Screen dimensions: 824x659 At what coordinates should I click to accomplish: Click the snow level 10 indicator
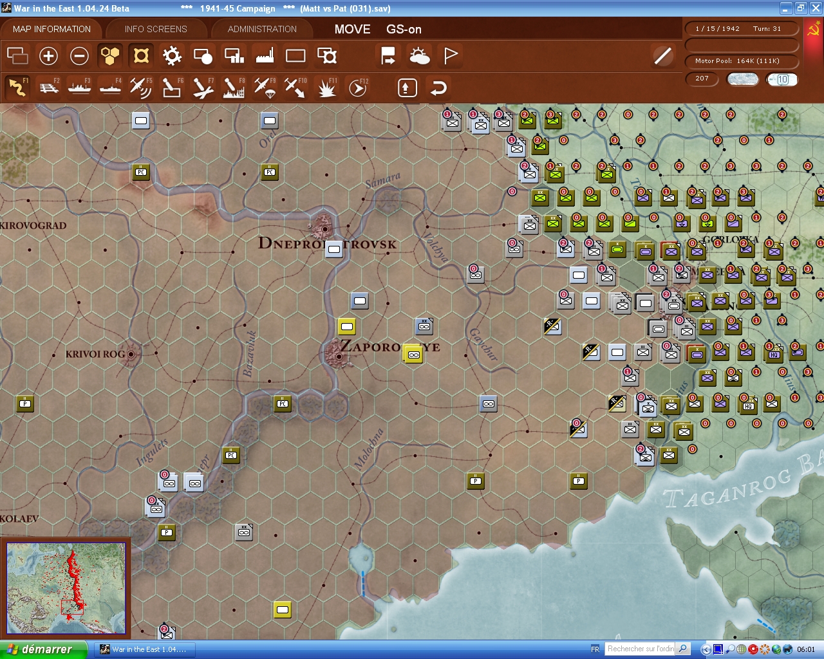(782, 79)
